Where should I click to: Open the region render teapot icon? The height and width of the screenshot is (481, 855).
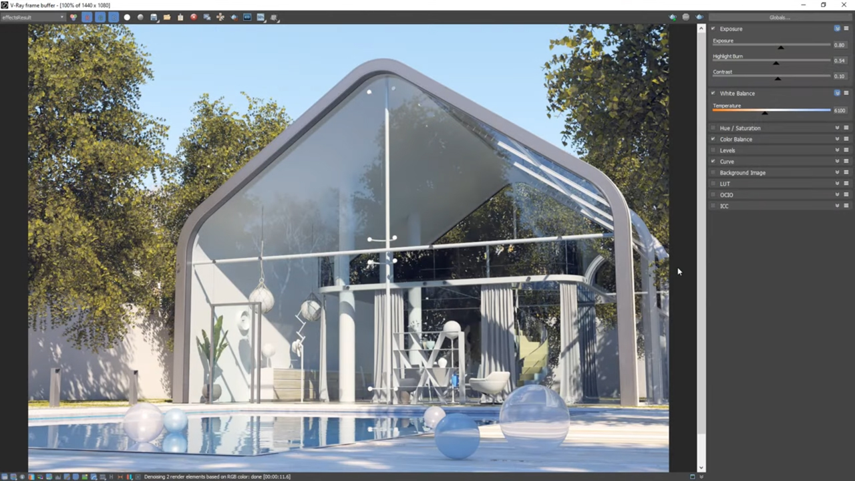point(234,17)
